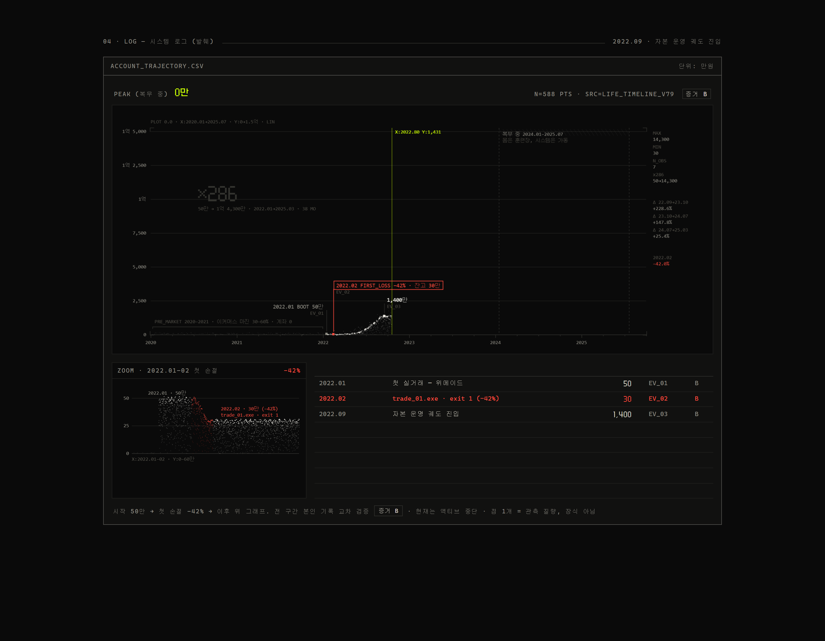Select the red trade_01.exe exit 1 row
This screenshot has width=825, height=641.
(x=514, y=399)
